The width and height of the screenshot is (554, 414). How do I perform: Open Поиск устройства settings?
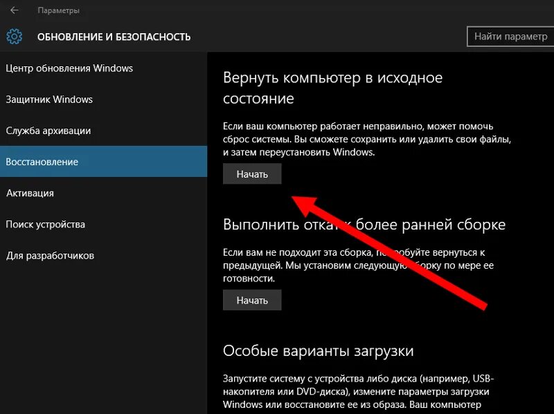point(46,223)
